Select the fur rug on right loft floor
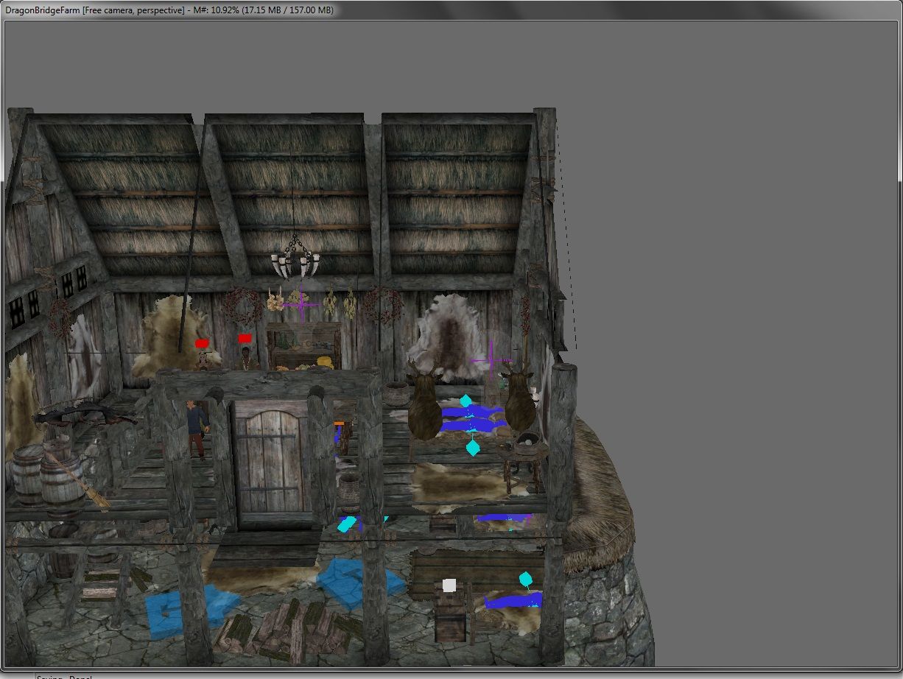Viewport: 903px width, 679px height. (x=466, y=486)
